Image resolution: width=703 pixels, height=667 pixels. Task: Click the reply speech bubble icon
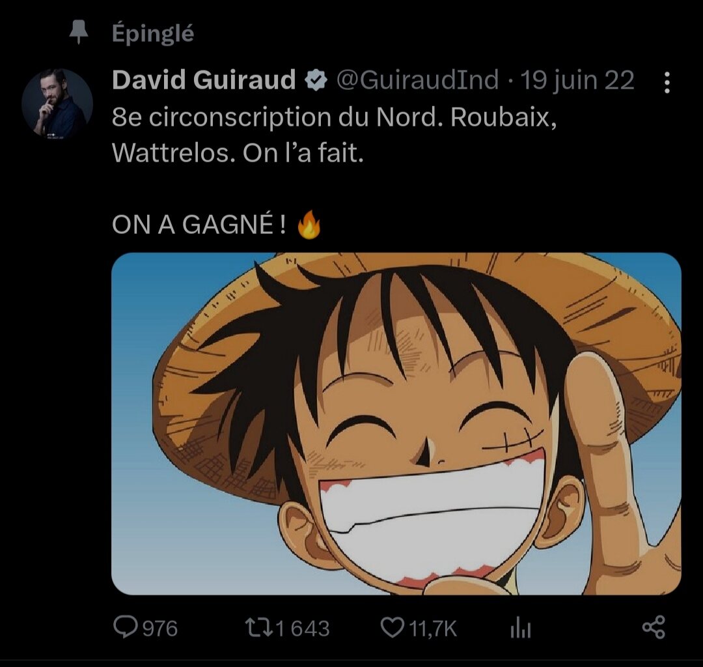point(125,627)
